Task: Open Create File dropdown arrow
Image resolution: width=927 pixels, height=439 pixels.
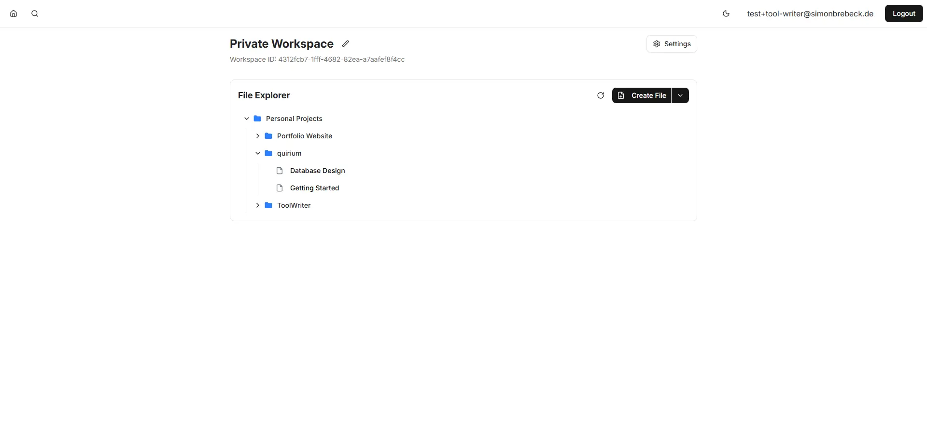Action: [x=680, y=95]
